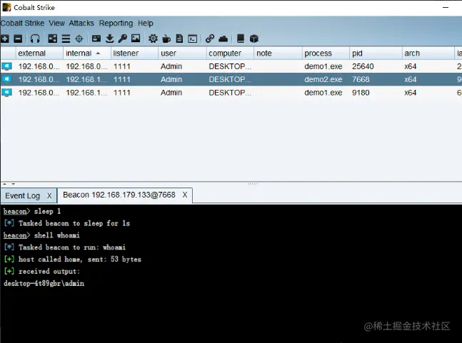Select the session with pid 9180
Viewport: 462px width, 343px height.
pyautogui.click(x=231, y=93)
